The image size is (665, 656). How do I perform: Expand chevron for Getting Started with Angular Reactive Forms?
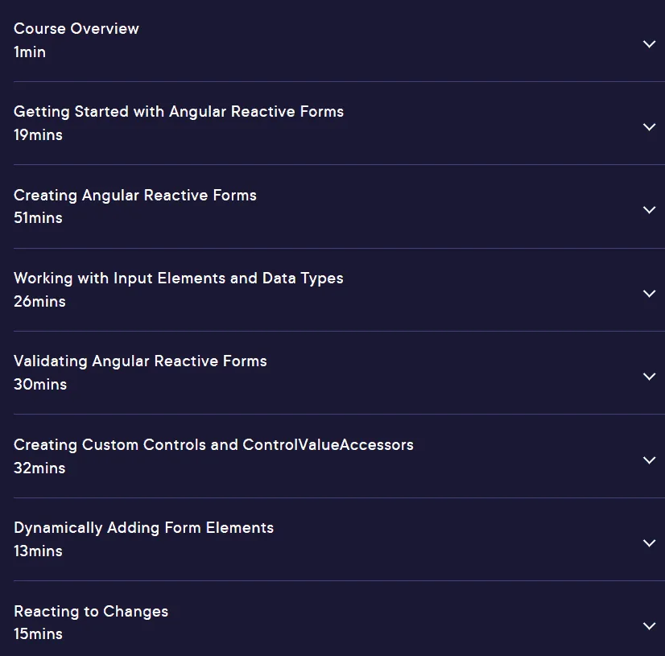pos(649,127)
